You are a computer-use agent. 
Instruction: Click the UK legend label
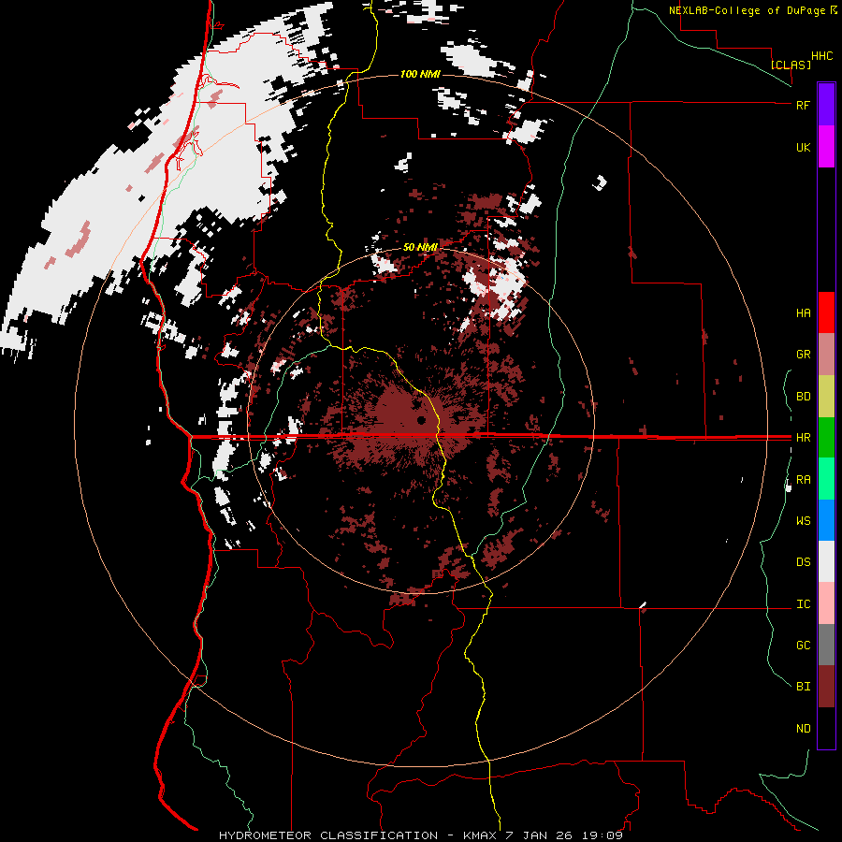pos(803,147)
